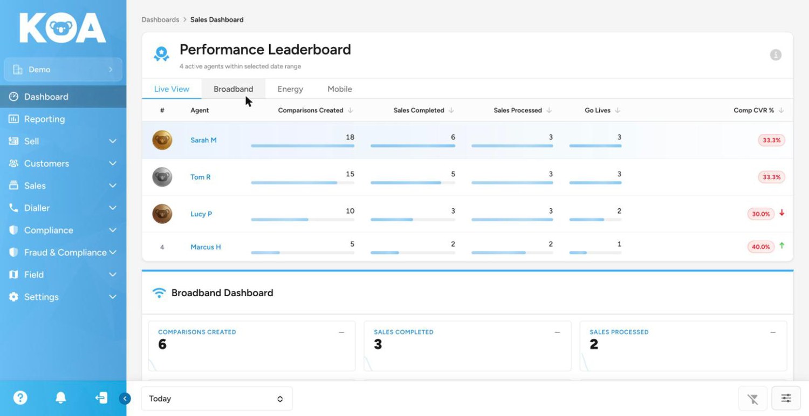Expand the Compliance menu chevron
This screenshot has height=416, width=809.
click(x=113, y=230)
